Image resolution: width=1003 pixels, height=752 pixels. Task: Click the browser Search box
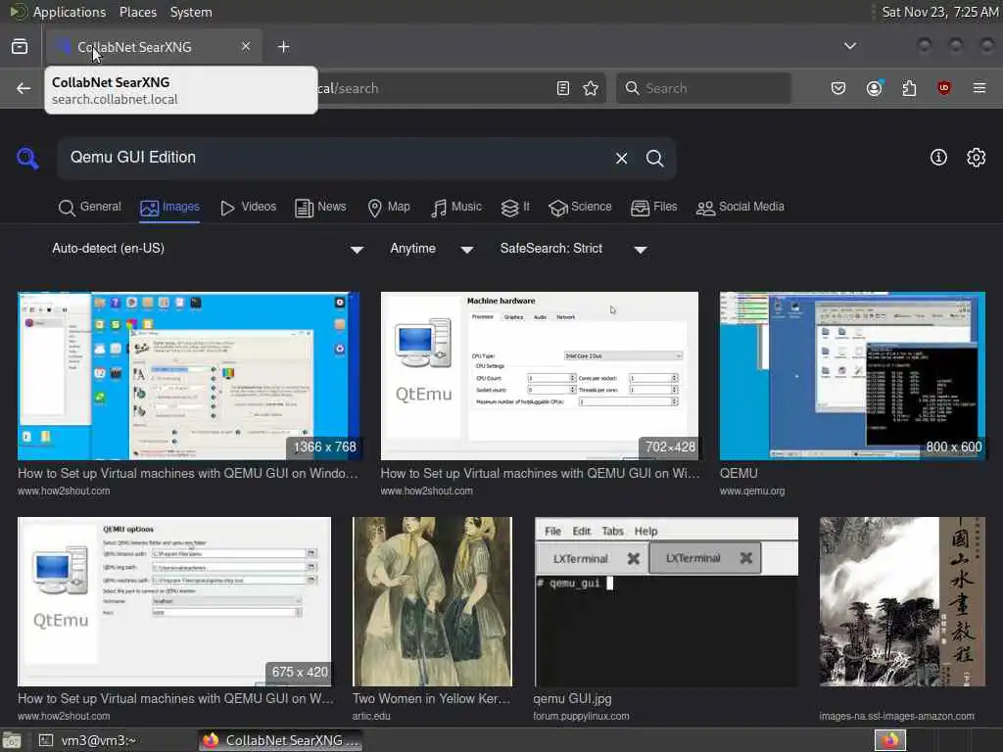click(x=703, y=88)
